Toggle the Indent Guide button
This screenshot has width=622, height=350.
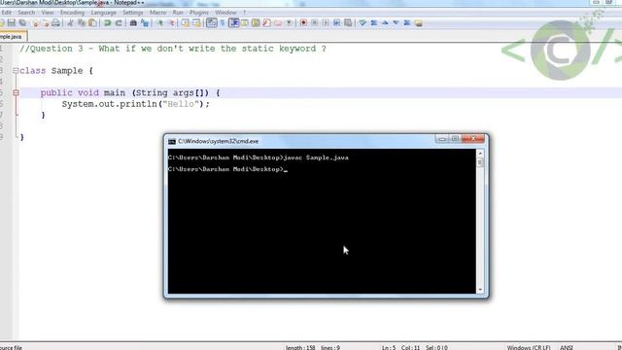click(x=233, y=23)
